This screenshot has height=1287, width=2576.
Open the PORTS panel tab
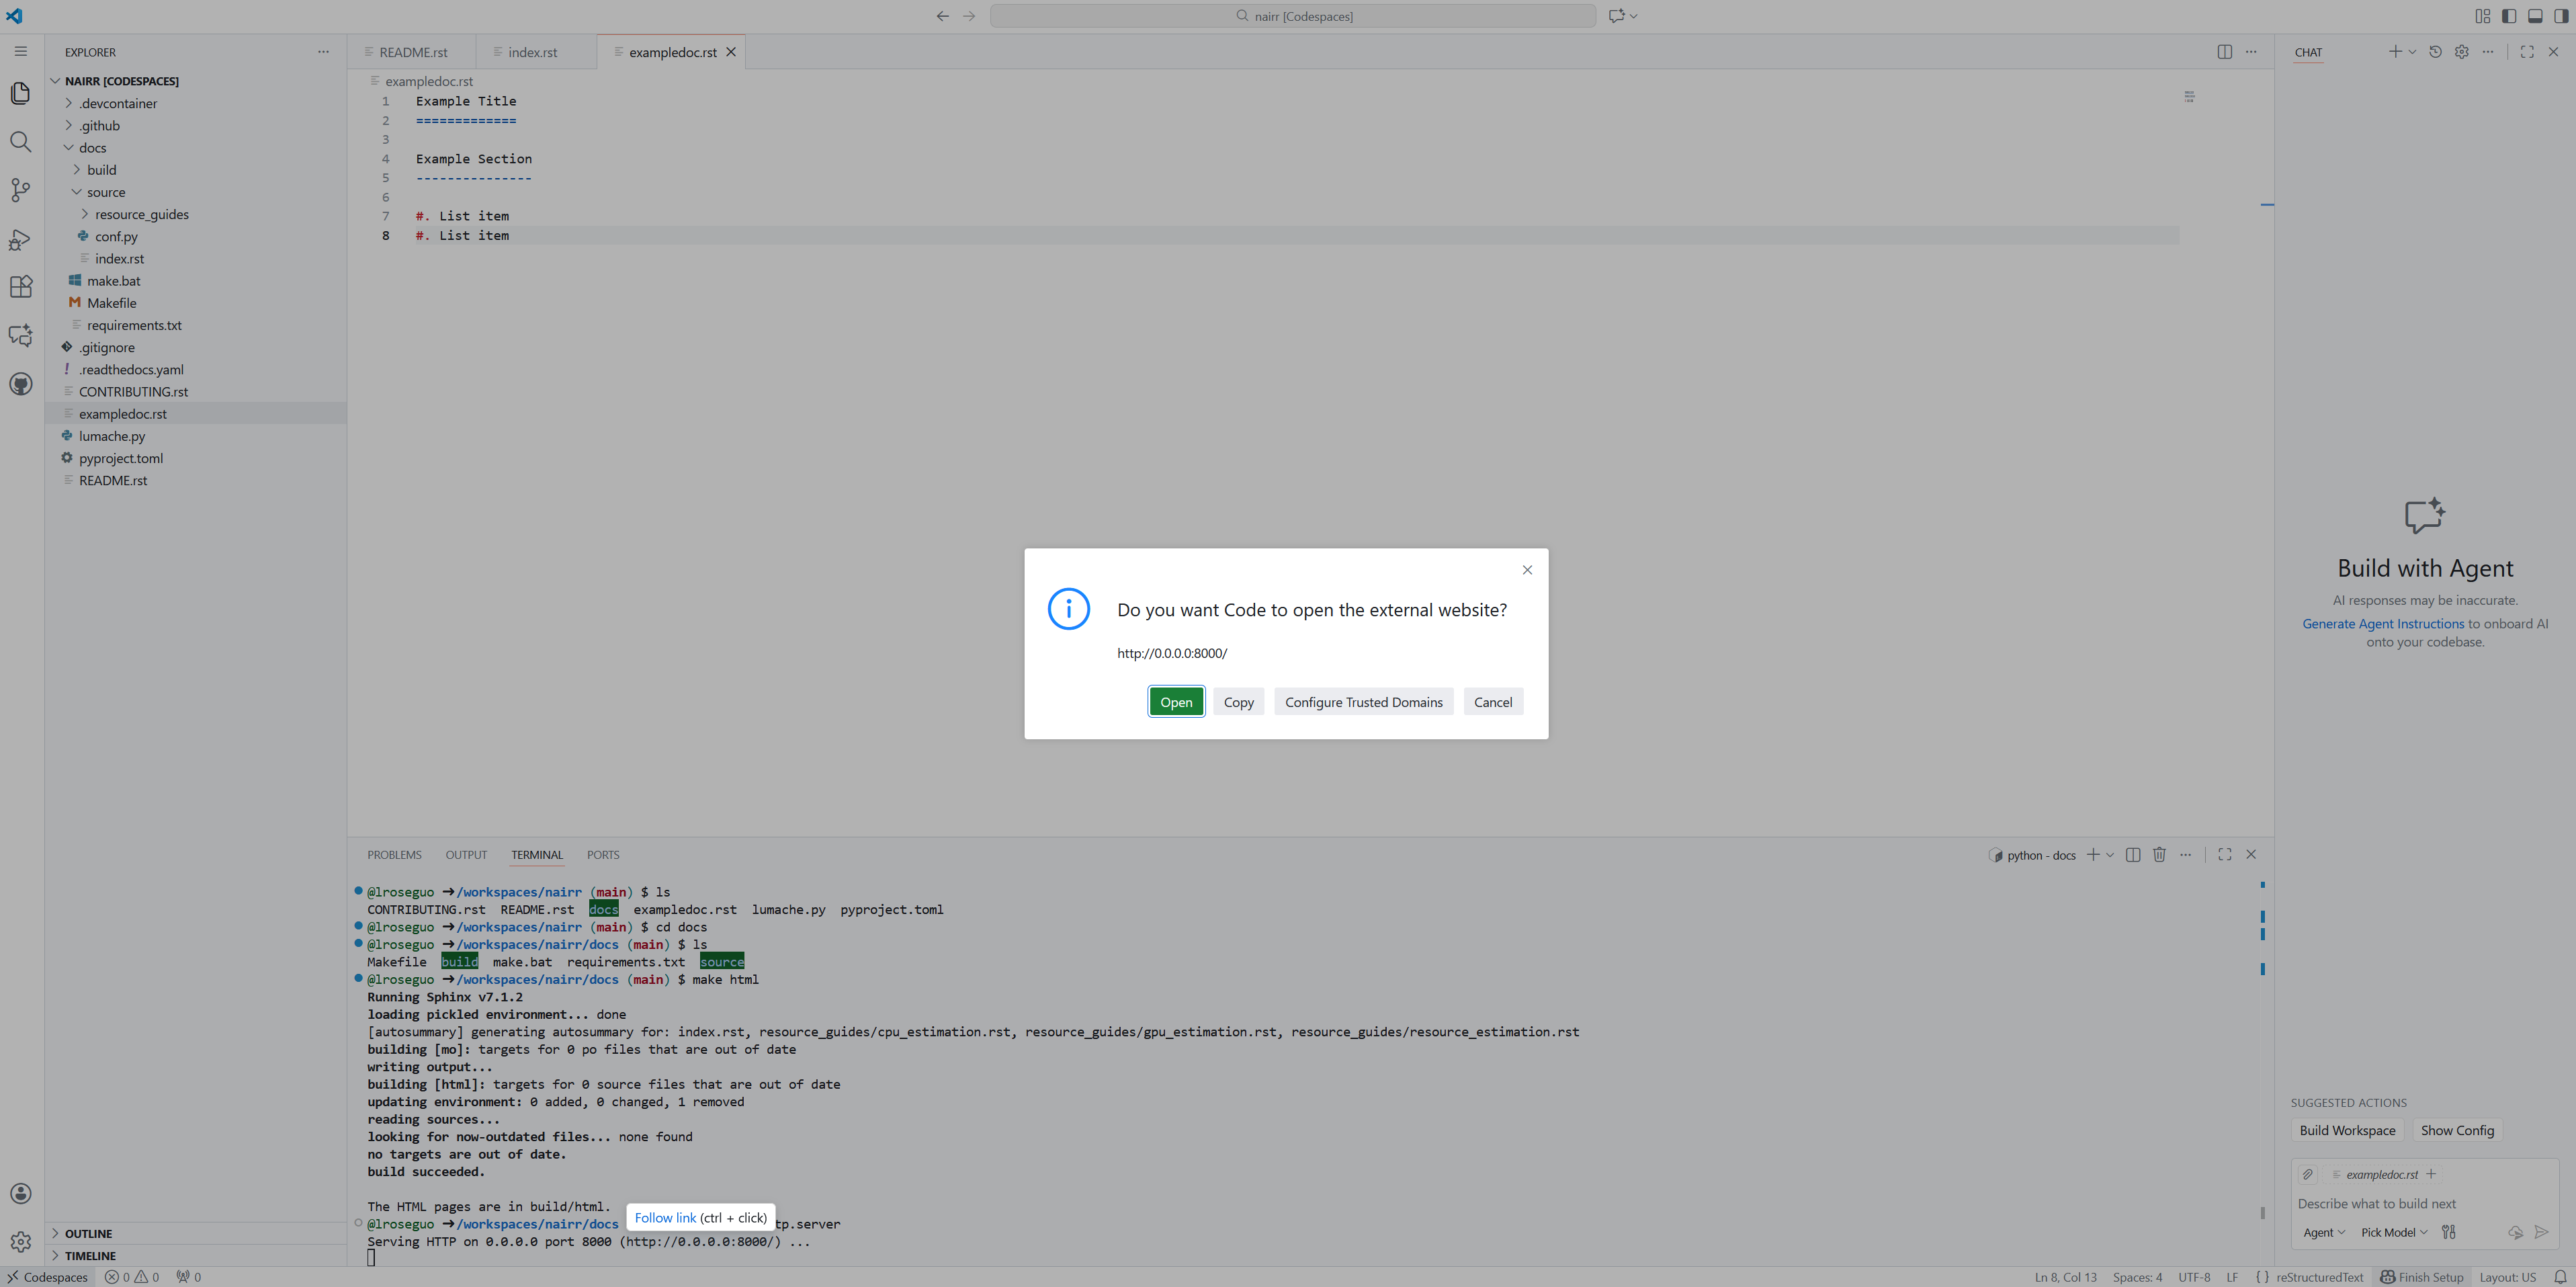[603, 855]
